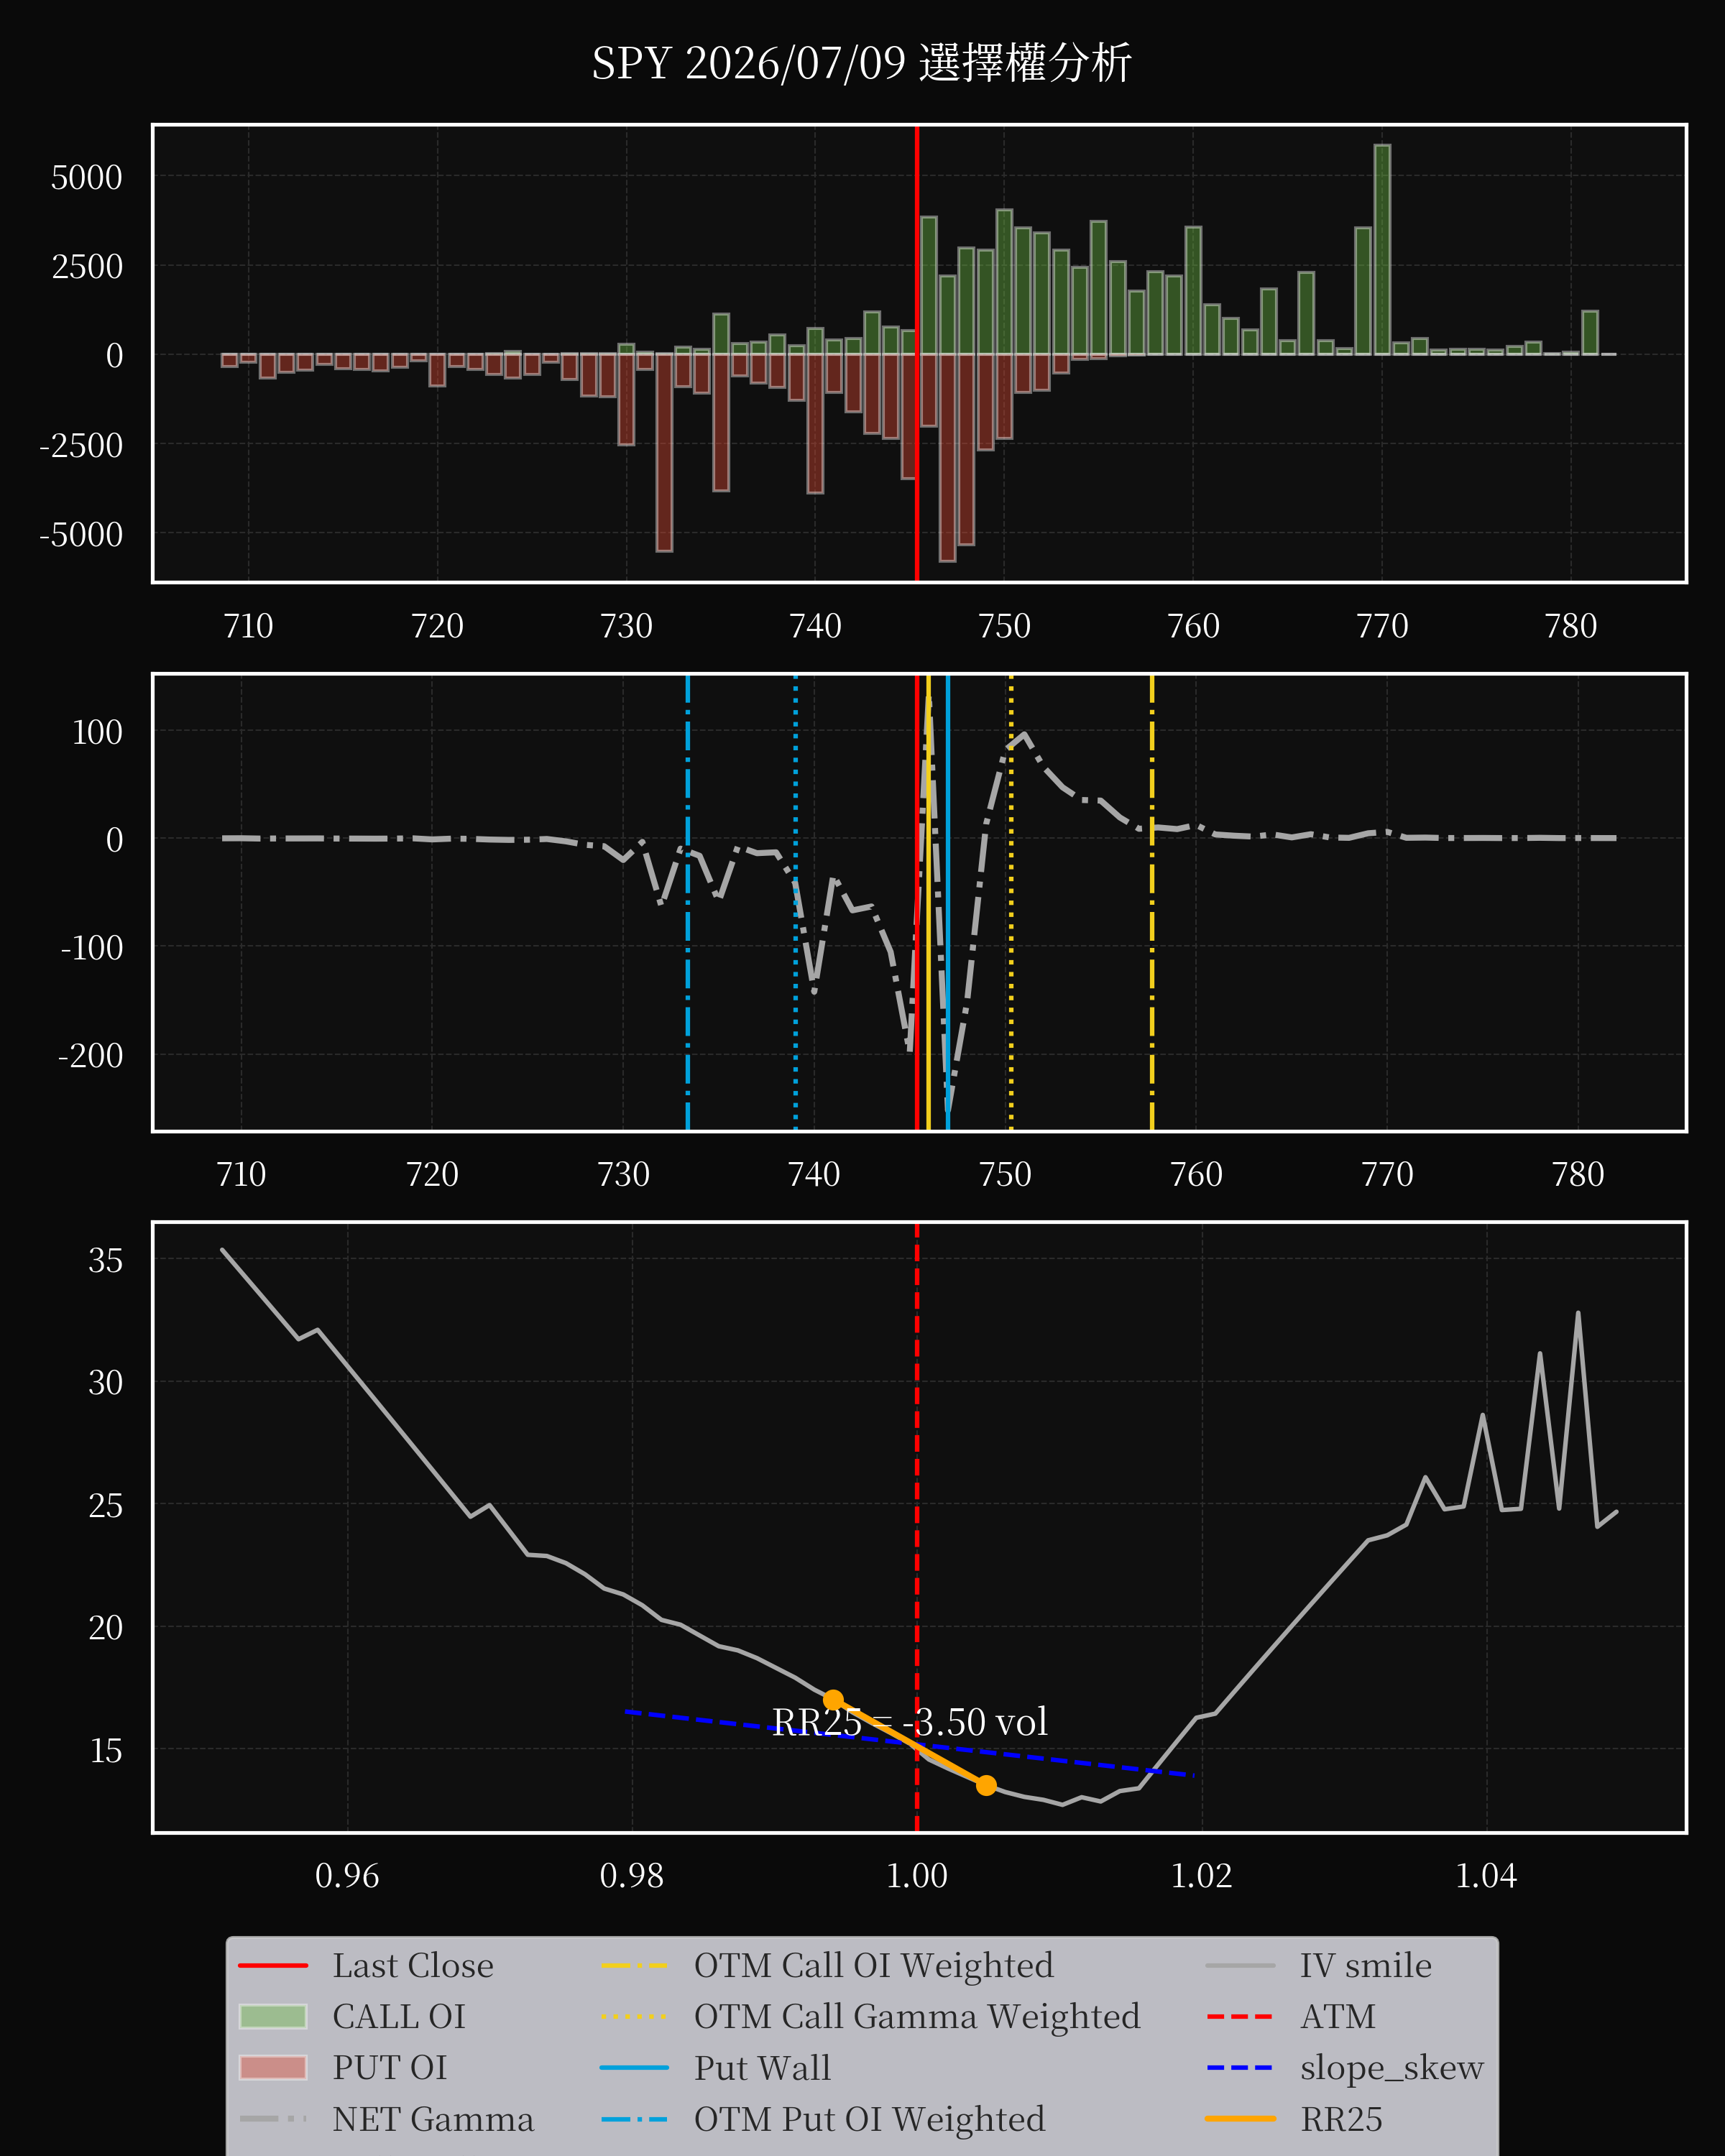The width and height of the screenshot is (1725, 2156).
Task: Click the RR25 = -3.50 vol annotation
Action: pyautogui.click(x=910, y=1722)
